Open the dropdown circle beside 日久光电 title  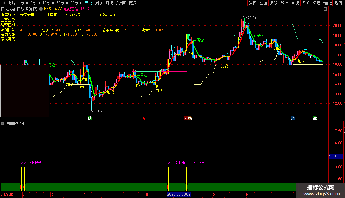pyautogui.click(x=41, y=9)
